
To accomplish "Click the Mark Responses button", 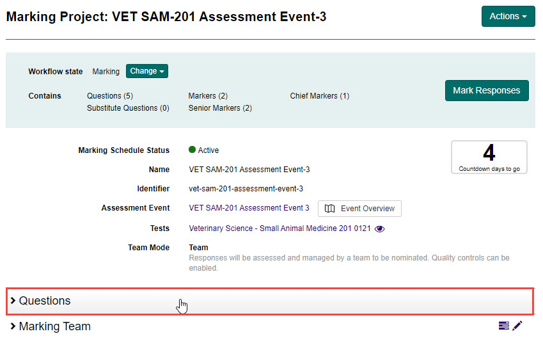I will tap(486, 90).
